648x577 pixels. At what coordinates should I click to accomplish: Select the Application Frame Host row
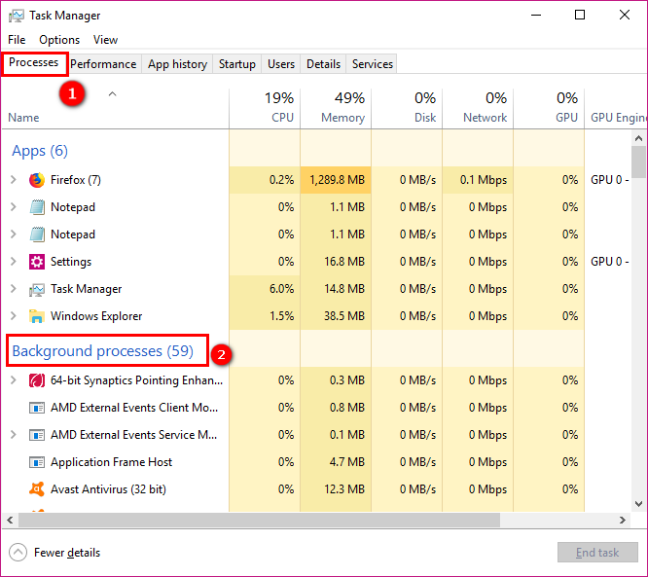click(x=294, y=462)
